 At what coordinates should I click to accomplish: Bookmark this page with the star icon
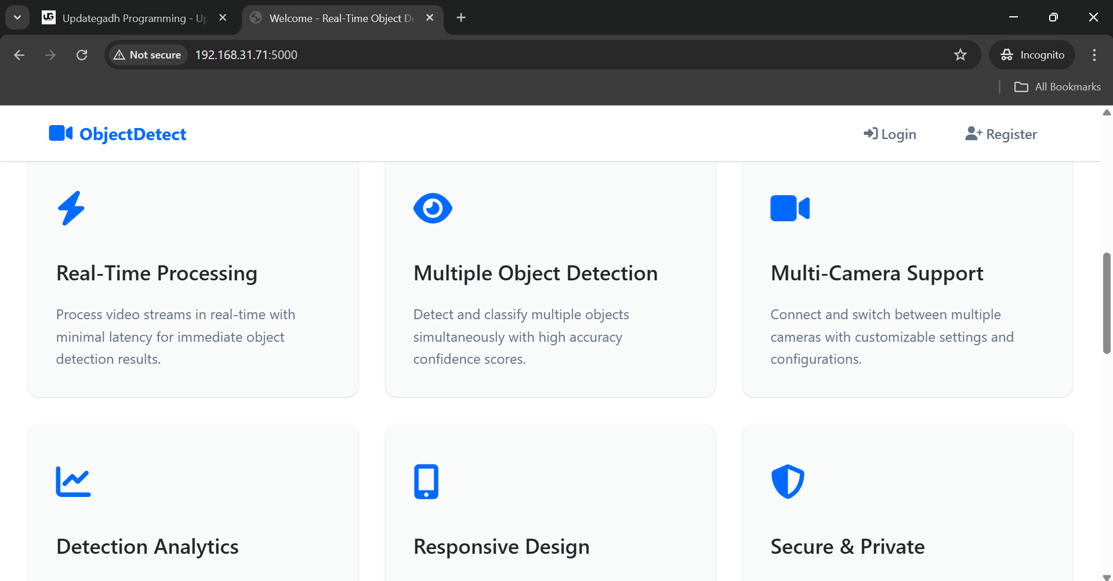tap(960, 54)
